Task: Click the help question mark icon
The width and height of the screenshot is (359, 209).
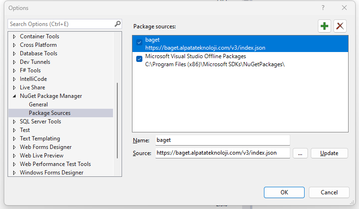Action: coord(323,8)
